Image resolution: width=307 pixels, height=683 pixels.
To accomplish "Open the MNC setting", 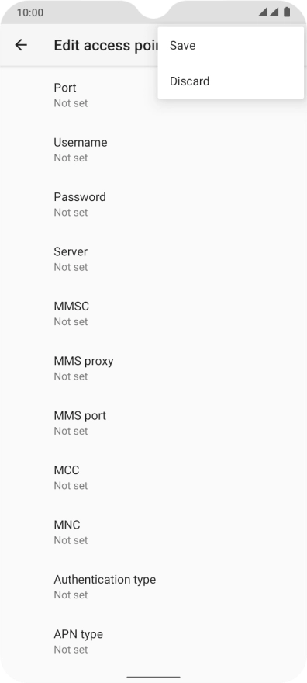I will pyautogui.click(x=153, y=532).
